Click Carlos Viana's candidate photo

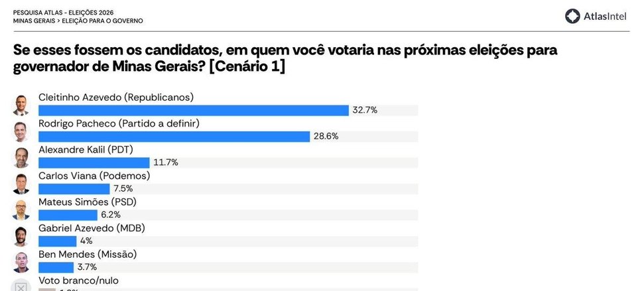tap(22, 183)
